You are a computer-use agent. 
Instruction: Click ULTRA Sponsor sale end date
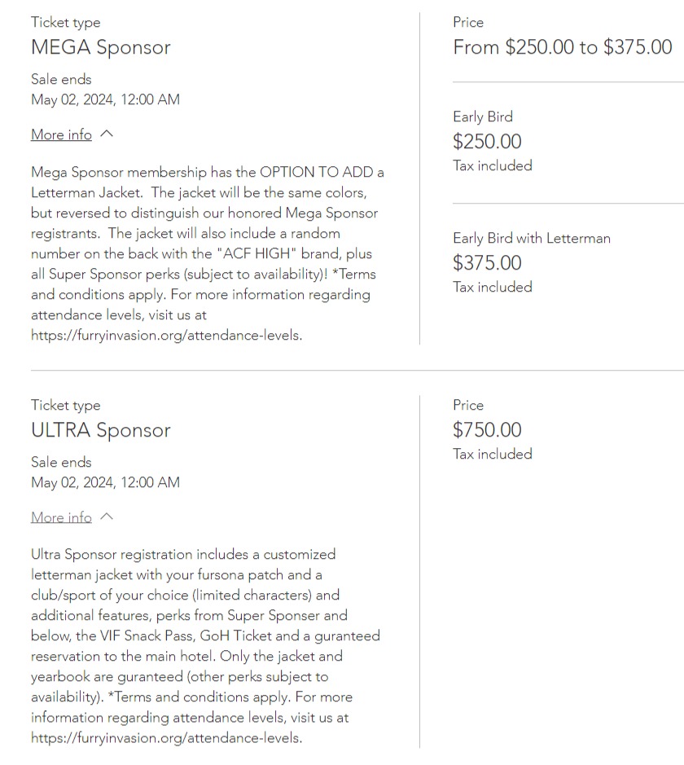point(105,482)
